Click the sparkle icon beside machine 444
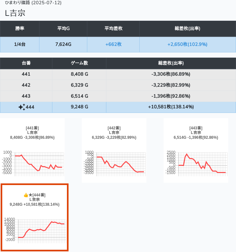 coord(22,107)
